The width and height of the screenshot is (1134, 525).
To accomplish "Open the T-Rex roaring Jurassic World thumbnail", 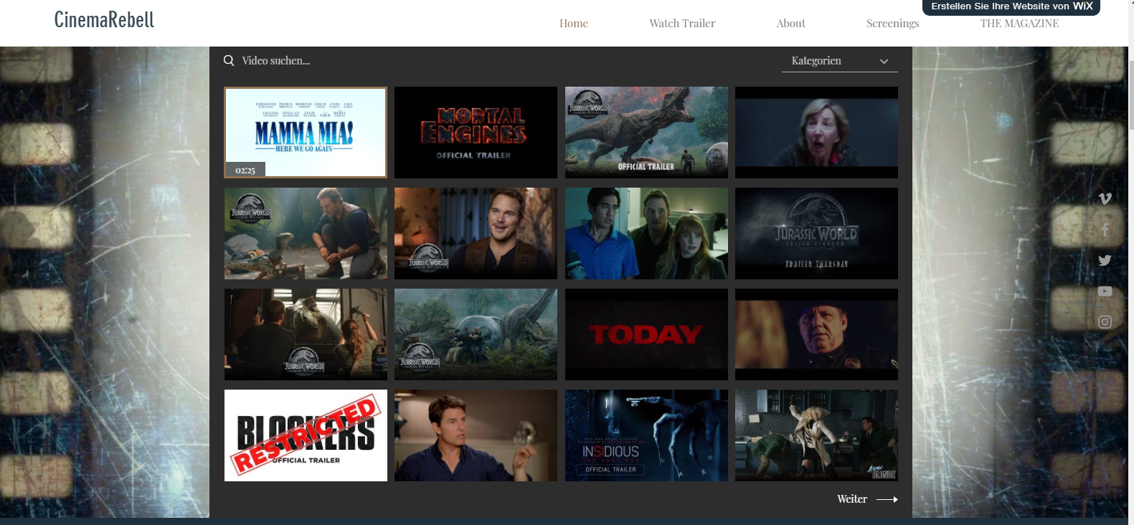I will pyautogui.click(x=646, y=133).
